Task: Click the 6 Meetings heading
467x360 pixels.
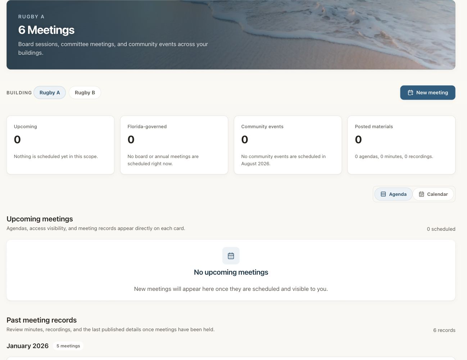Action: coord(46,30)
